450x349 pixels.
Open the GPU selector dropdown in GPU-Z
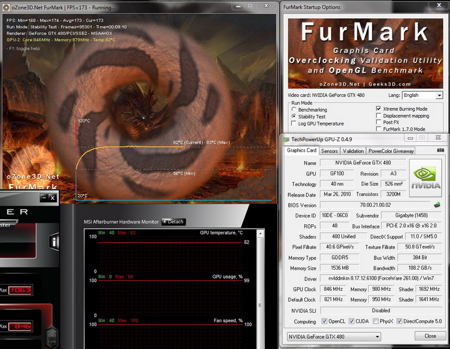[x=334, y=337]
